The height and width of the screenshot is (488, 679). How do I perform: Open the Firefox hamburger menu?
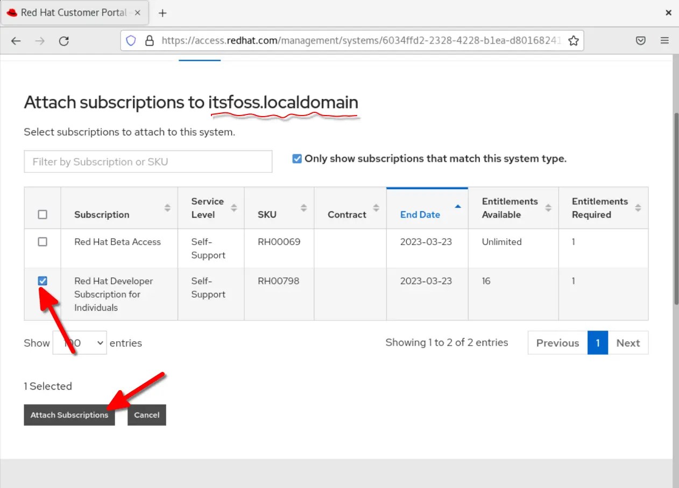click(x=664, y=41)
